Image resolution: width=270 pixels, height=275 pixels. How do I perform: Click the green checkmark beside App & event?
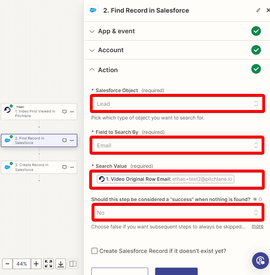pos(256,31)
